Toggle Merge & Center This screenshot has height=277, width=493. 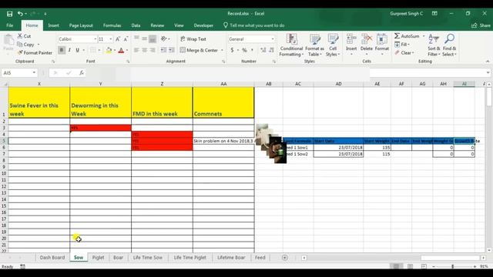(x=200, y=50)
